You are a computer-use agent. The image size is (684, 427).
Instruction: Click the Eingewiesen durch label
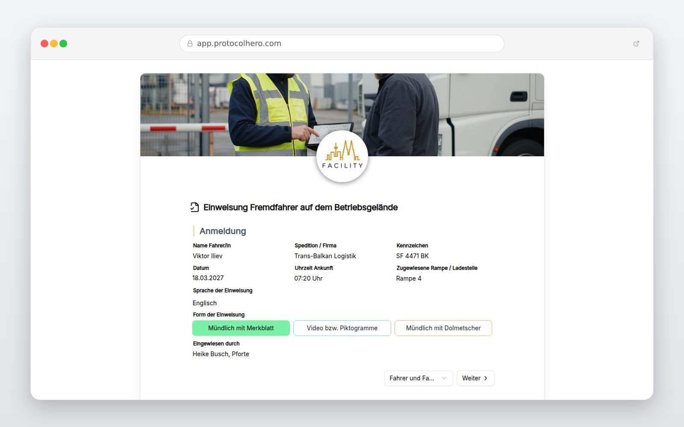coord(216,344)
